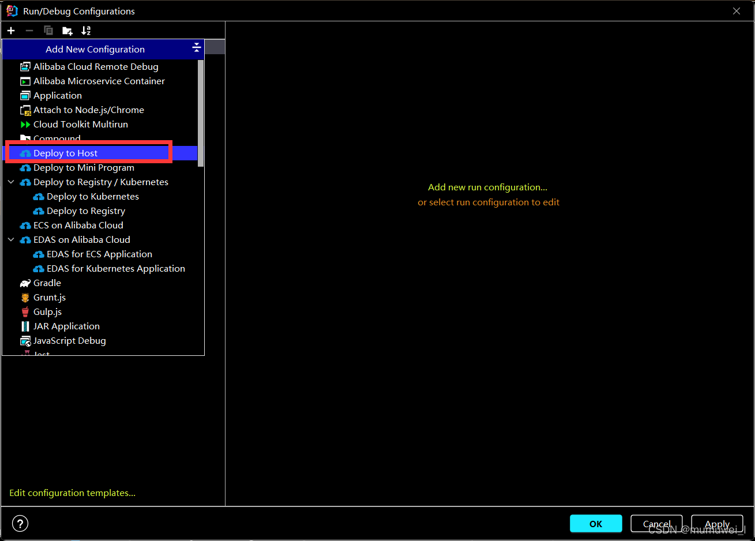
Task: Click the Application type icon
Action: (x=25, y=96)
